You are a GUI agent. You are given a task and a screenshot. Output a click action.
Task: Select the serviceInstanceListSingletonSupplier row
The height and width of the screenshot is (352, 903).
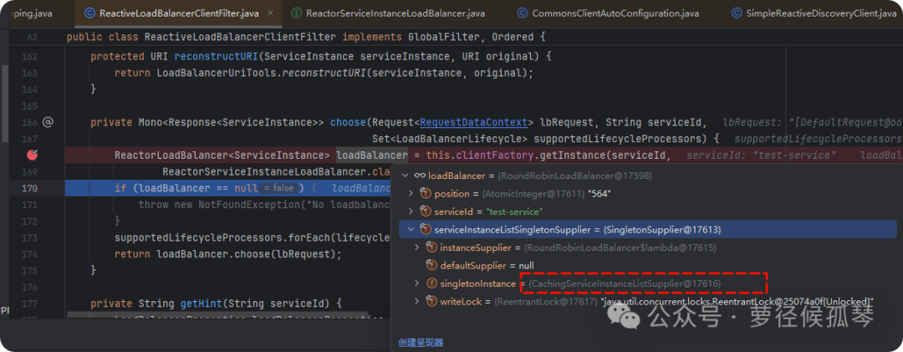(648, 229)
